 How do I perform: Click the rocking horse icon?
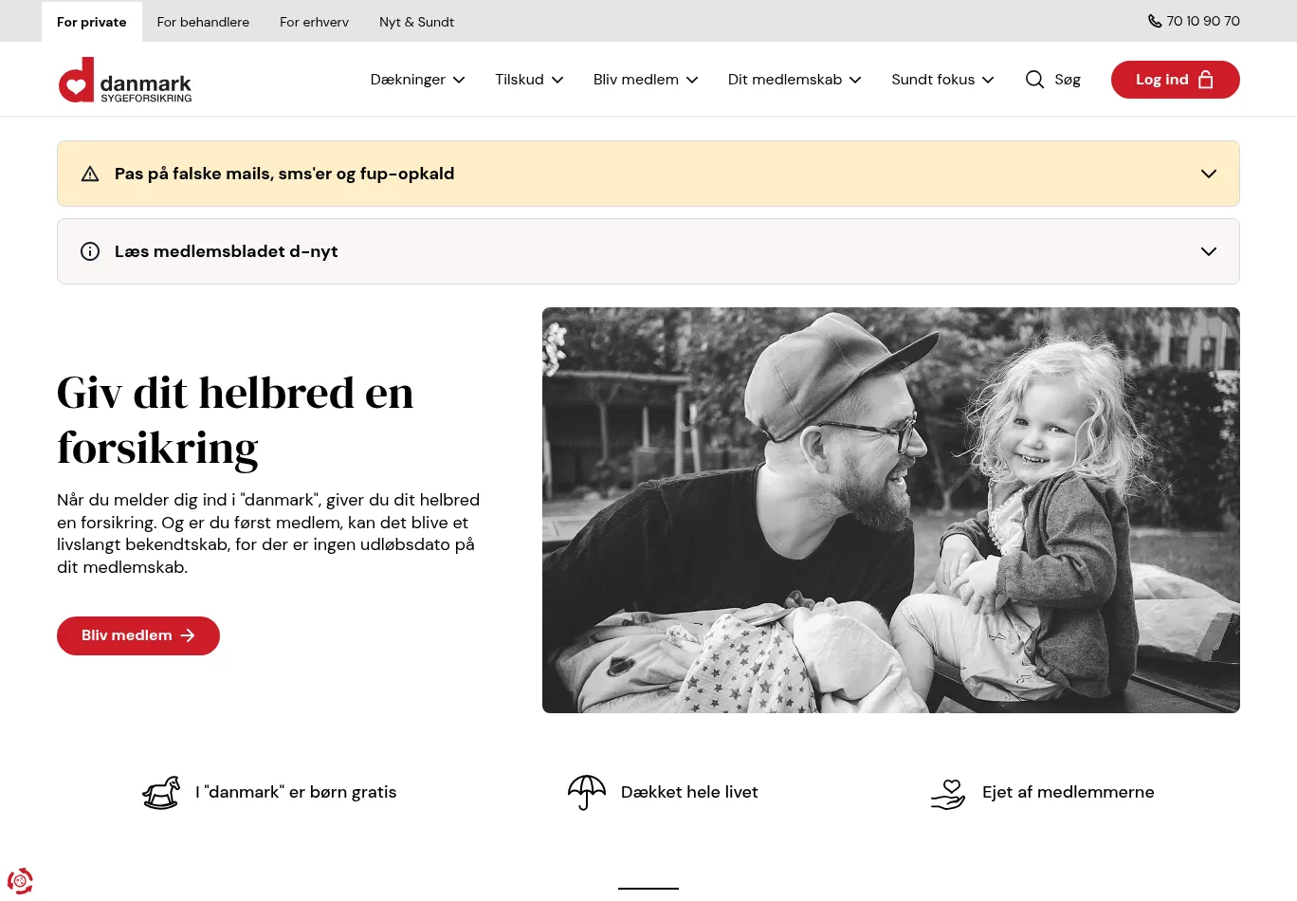coord(161,793)
